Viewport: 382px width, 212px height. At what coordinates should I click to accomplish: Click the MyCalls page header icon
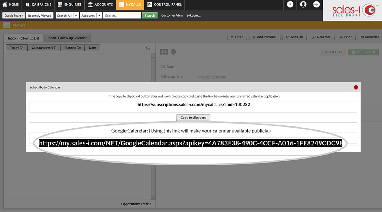[x=6, y=25]
